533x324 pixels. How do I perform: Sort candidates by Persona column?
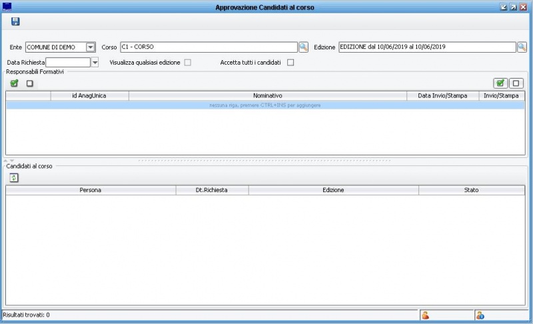click(x=91, y=190)
